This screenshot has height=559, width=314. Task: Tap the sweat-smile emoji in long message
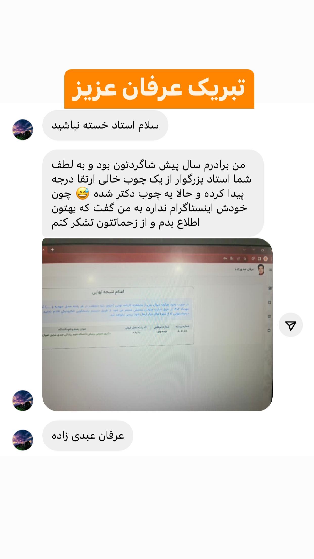coord(83,194)
